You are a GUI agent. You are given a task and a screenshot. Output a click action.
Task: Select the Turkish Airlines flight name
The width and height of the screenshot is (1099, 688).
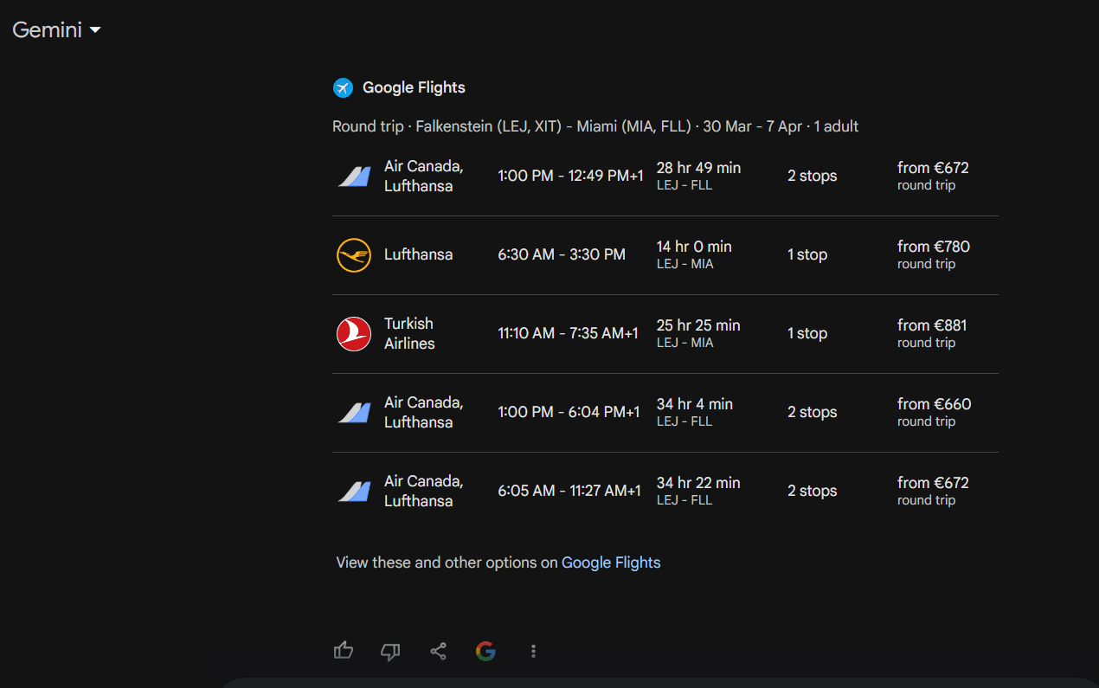click(409, 334)
